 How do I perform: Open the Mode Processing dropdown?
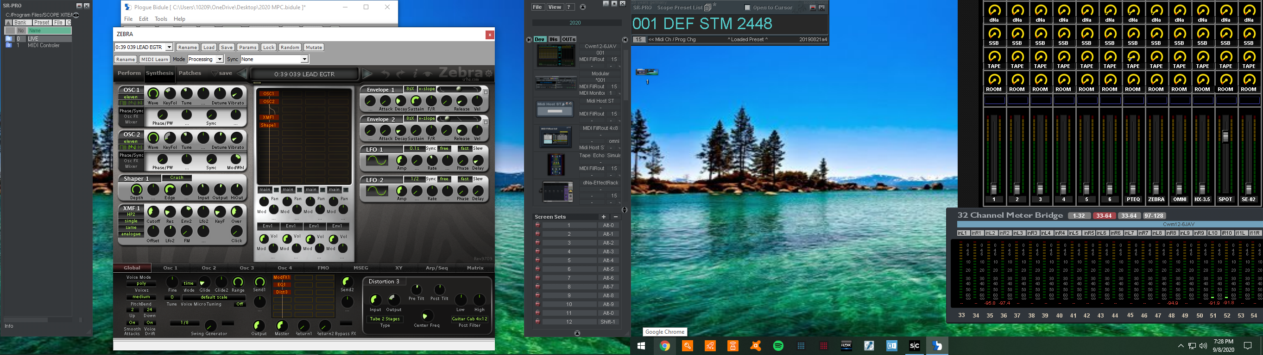point(220,59)
